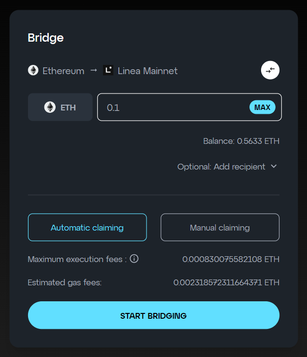Click the Ethereum source network label
This screenshot has height=357, width=307.
63,71
